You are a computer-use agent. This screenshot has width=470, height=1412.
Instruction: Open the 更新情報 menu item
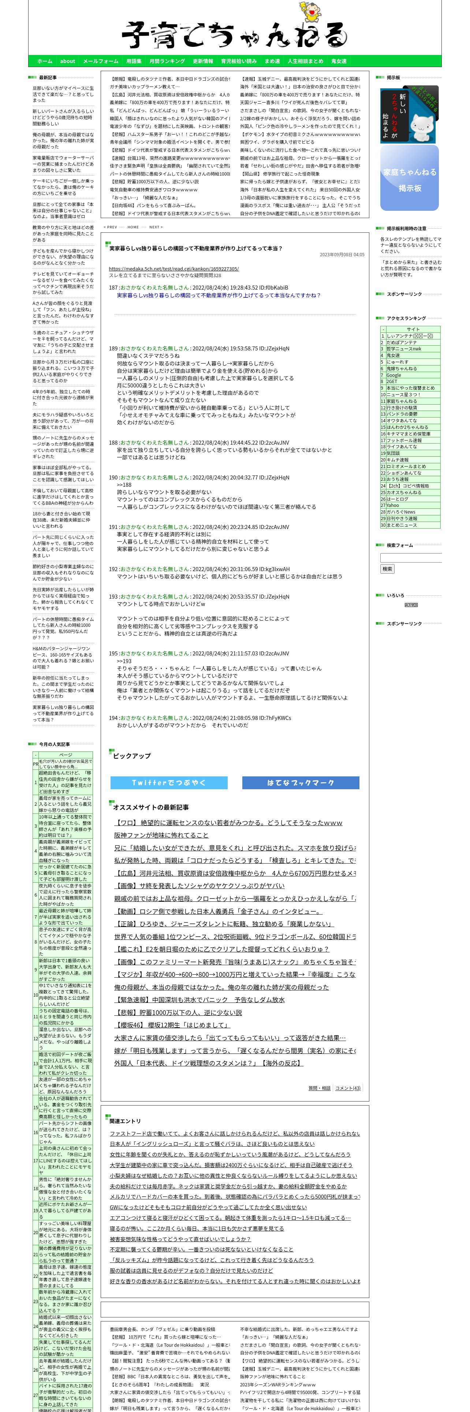point(203,61)
